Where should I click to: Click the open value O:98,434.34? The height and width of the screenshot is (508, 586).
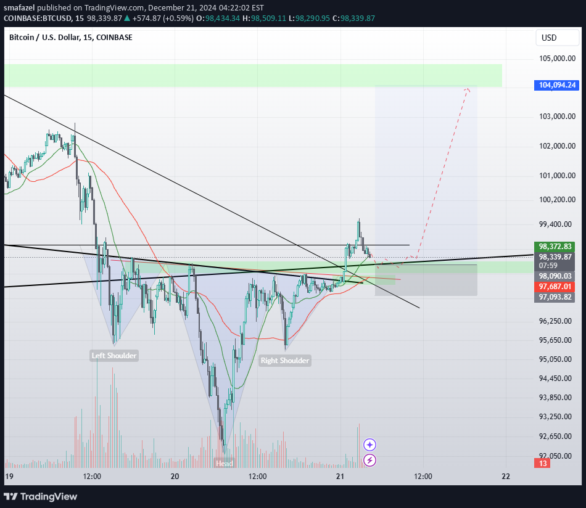pos(218,18)
